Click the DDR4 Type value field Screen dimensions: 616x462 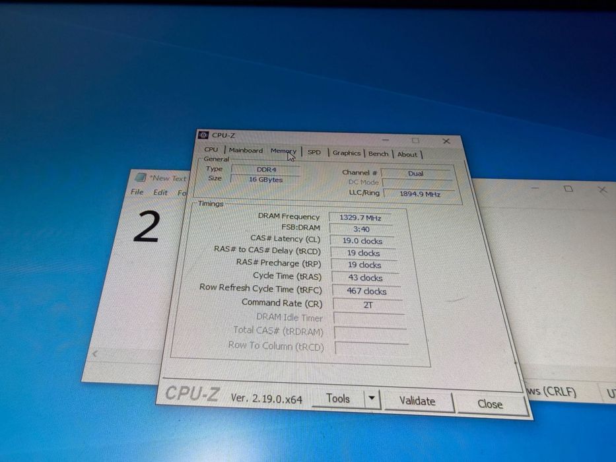click(x=266, y=170)
